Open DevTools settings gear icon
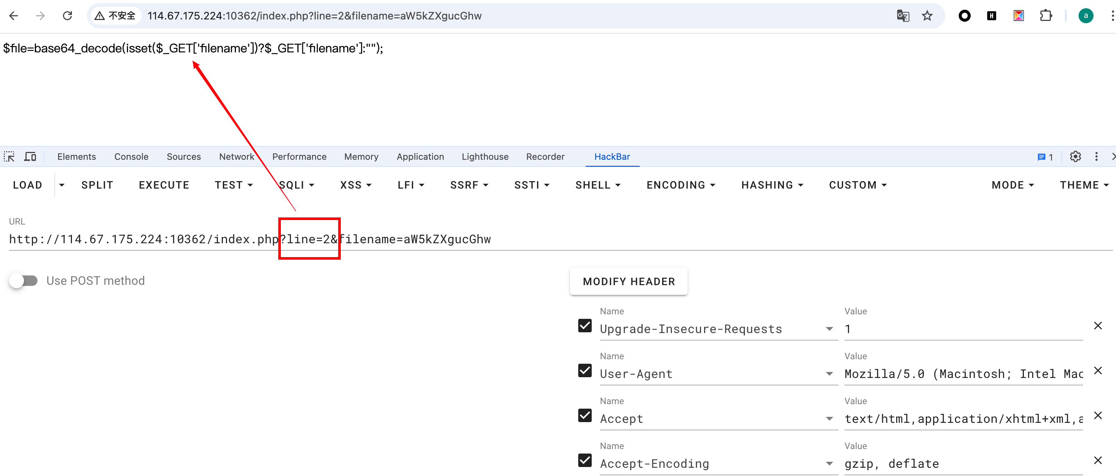Image resolution: width=1116 pixels, height=476 pixels. coord(1076,157)
